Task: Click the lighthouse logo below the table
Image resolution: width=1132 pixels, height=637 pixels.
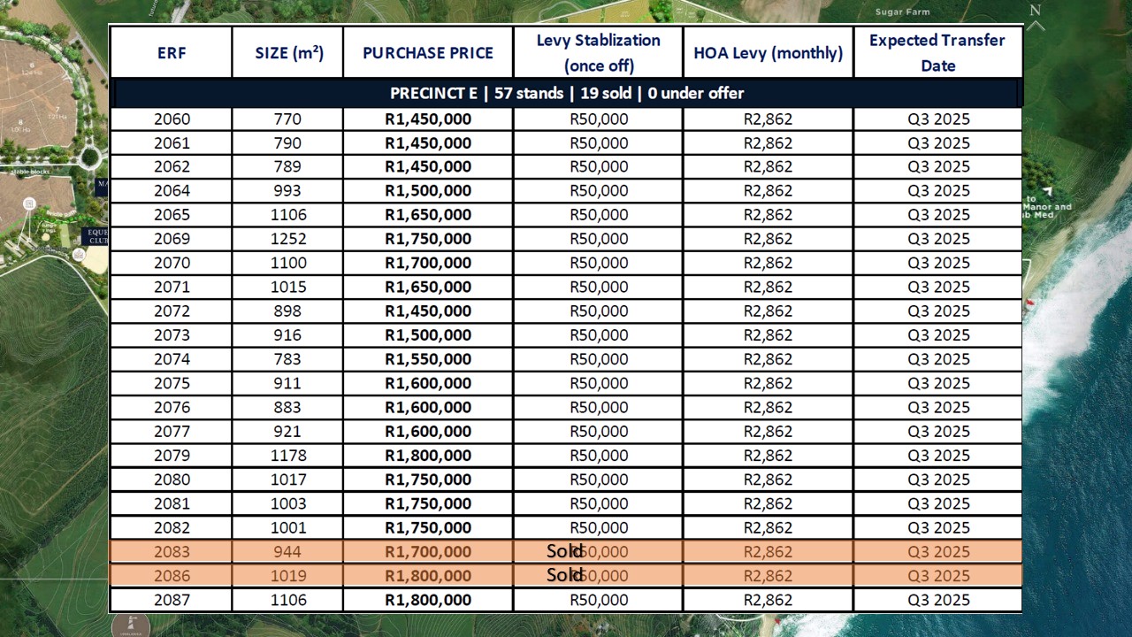Action: coord(131,625)
